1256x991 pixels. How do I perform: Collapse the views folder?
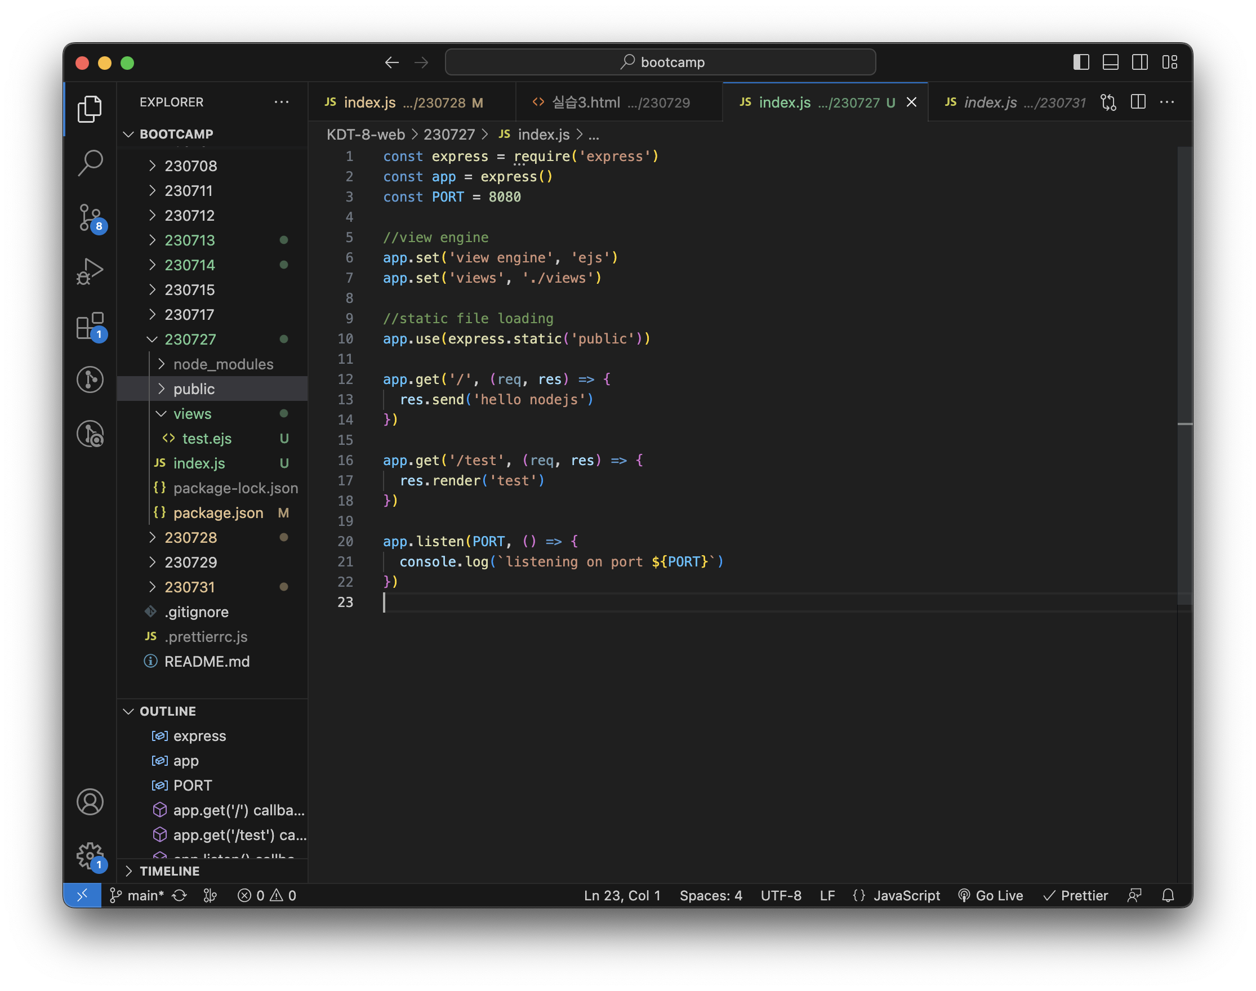[x=191, y=414]
